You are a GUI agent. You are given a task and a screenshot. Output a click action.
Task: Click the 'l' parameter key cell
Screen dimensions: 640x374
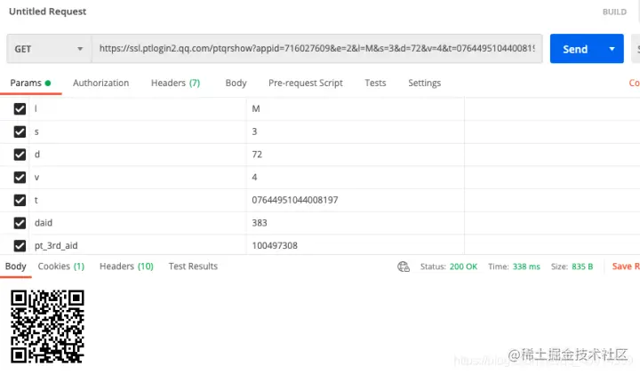pyautogui.click(x=138, y=109)
